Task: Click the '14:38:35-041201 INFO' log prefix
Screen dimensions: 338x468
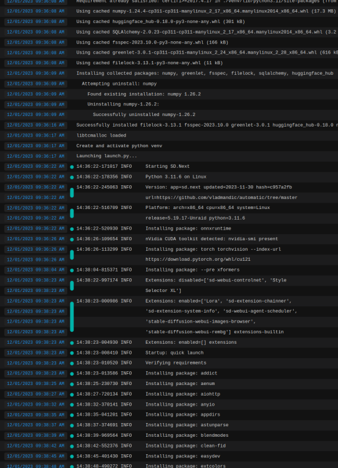Action: point(104,415)
